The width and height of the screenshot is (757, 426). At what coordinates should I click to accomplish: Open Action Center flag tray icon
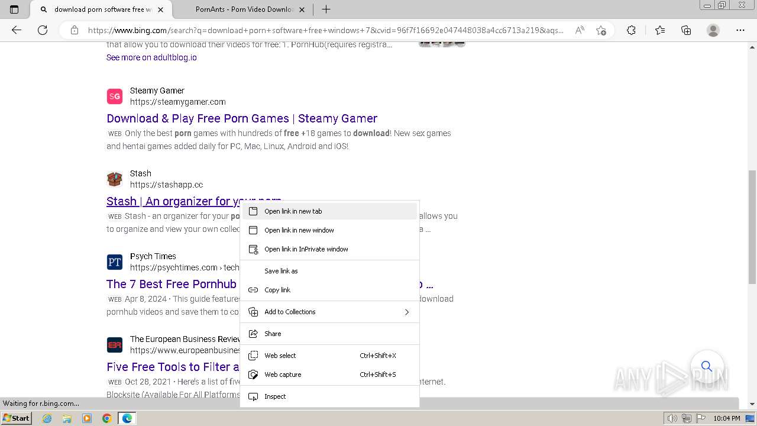coord(700,418)
